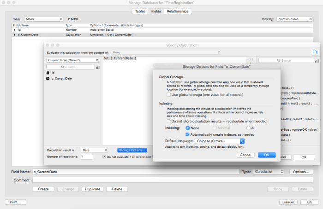Image resolution: width=323 pixels, height=209 pixels.
Task: Check Do not store calculation results
Action: (x=169, y=121)
